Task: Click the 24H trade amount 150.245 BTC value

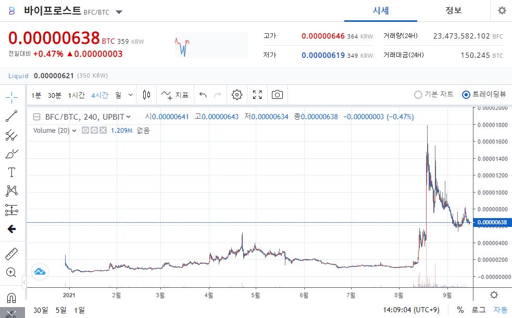Action: click(475, 55)
